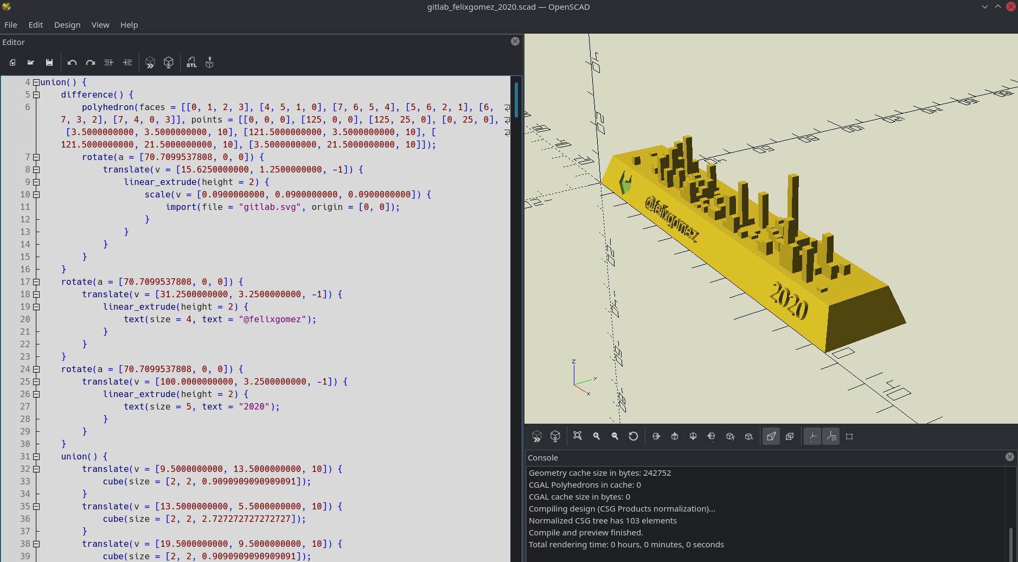Toggle Show Scale Markers button
Screen dimensions: 1018x562
[x=831, y=436]
